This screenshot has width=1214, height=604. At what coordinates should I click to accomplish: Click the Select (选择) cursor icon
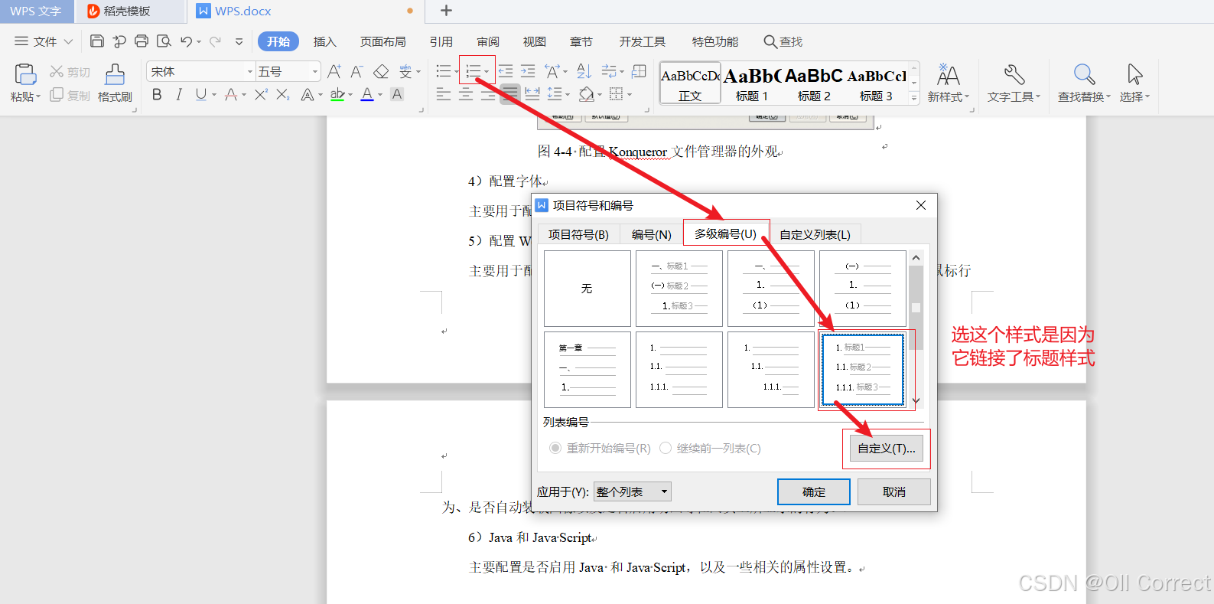[1134, 74]
